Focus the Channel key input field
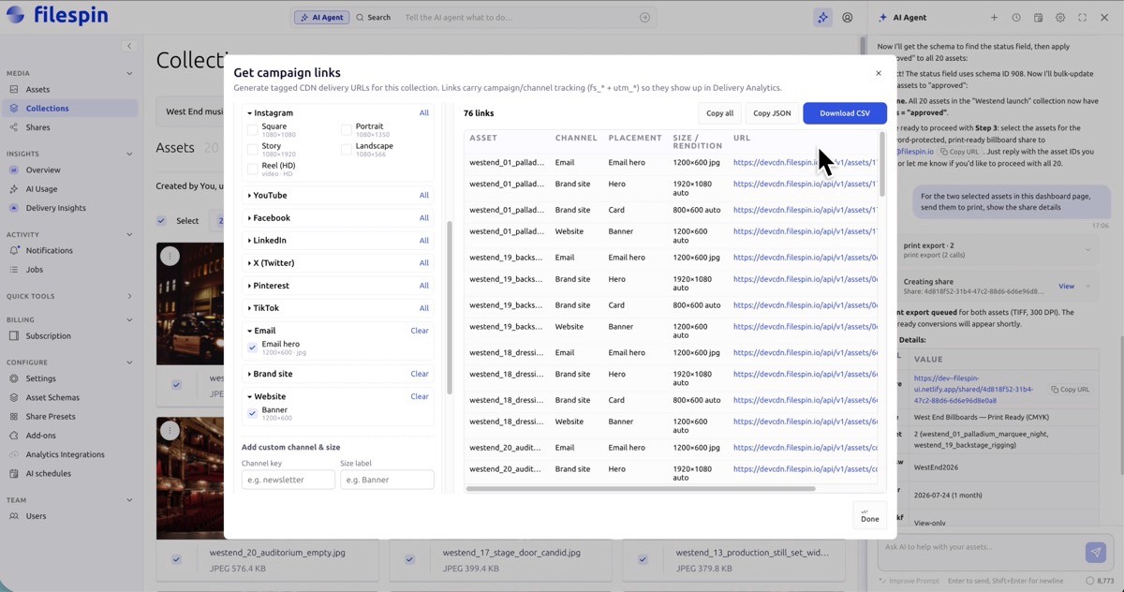Image resolution: width=1124 pixels, height=592 pixels. click(288, 480)
